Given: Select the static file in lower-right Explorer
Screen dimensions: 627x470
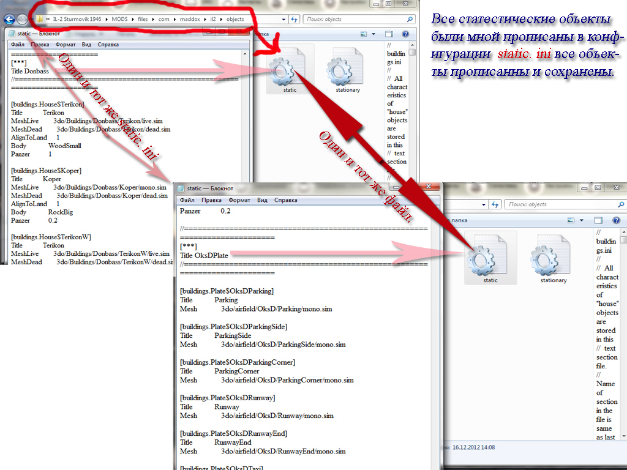Looking at the screenshot, I should coord(490,258).
